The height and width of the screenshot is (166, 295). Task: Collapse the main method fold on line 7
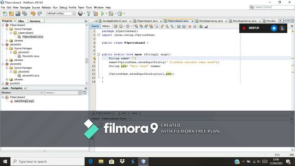[x=99, y=54]
